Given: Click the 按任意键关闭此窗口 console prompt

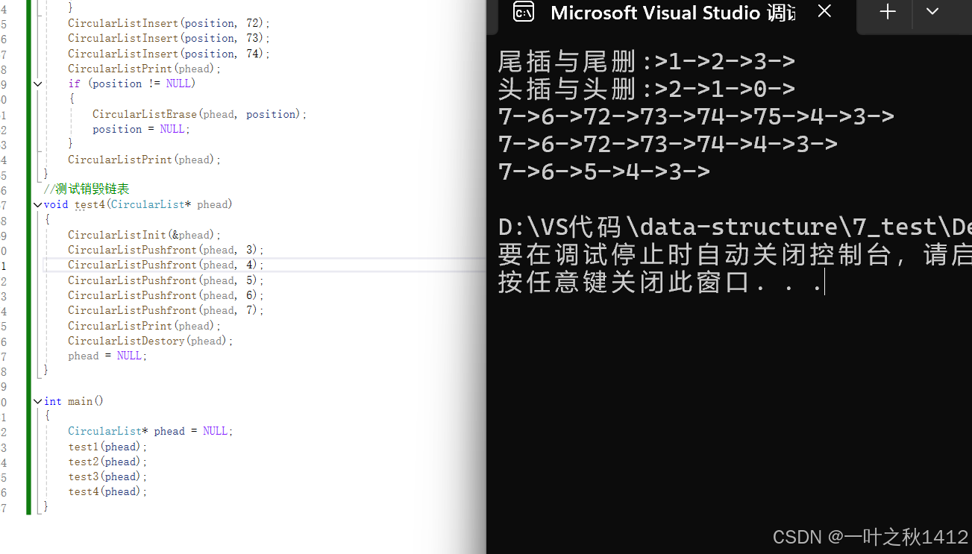Looking at the screenshot, I should pyautogui.click(x=660, y=283).
